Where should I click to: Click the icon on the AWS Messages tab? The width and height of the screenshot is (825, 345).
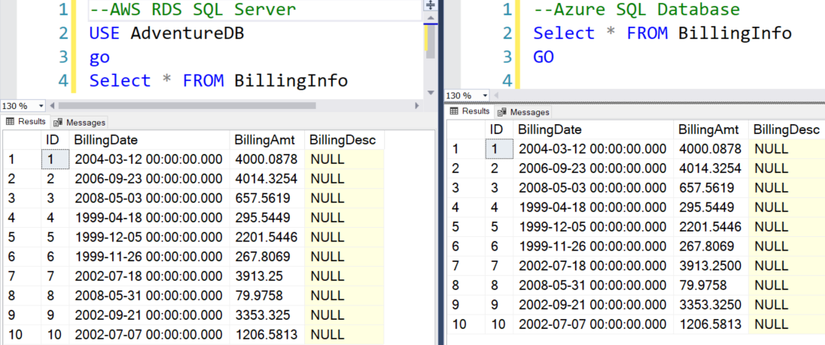[x=58, y=123]
